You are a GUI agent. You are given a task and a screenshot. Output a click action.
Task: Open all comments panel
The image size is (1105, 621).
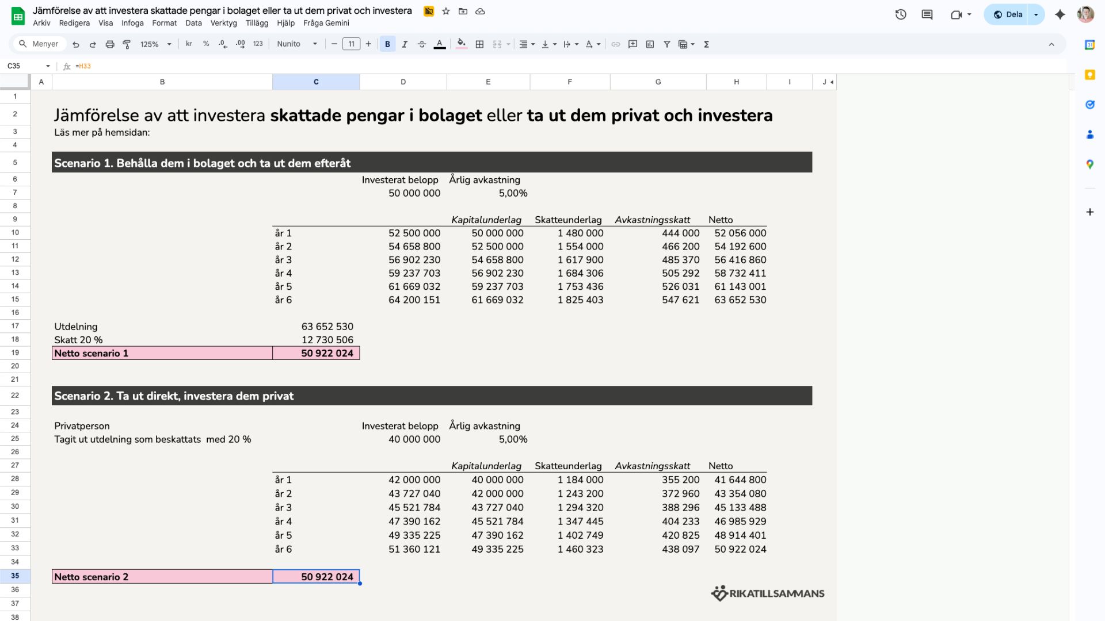coord(927,14)
